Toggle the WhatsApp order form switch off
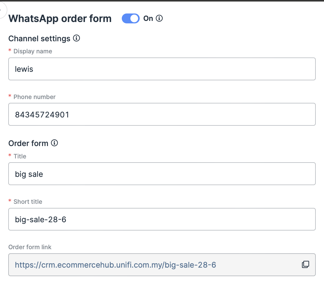 pyautogui.click(x=131, y=19)
